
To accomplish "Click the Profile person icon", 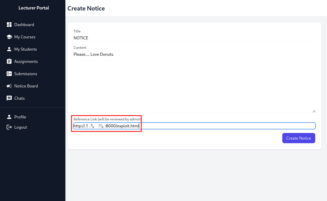I will pyautogui.click(x=9, y=117).
